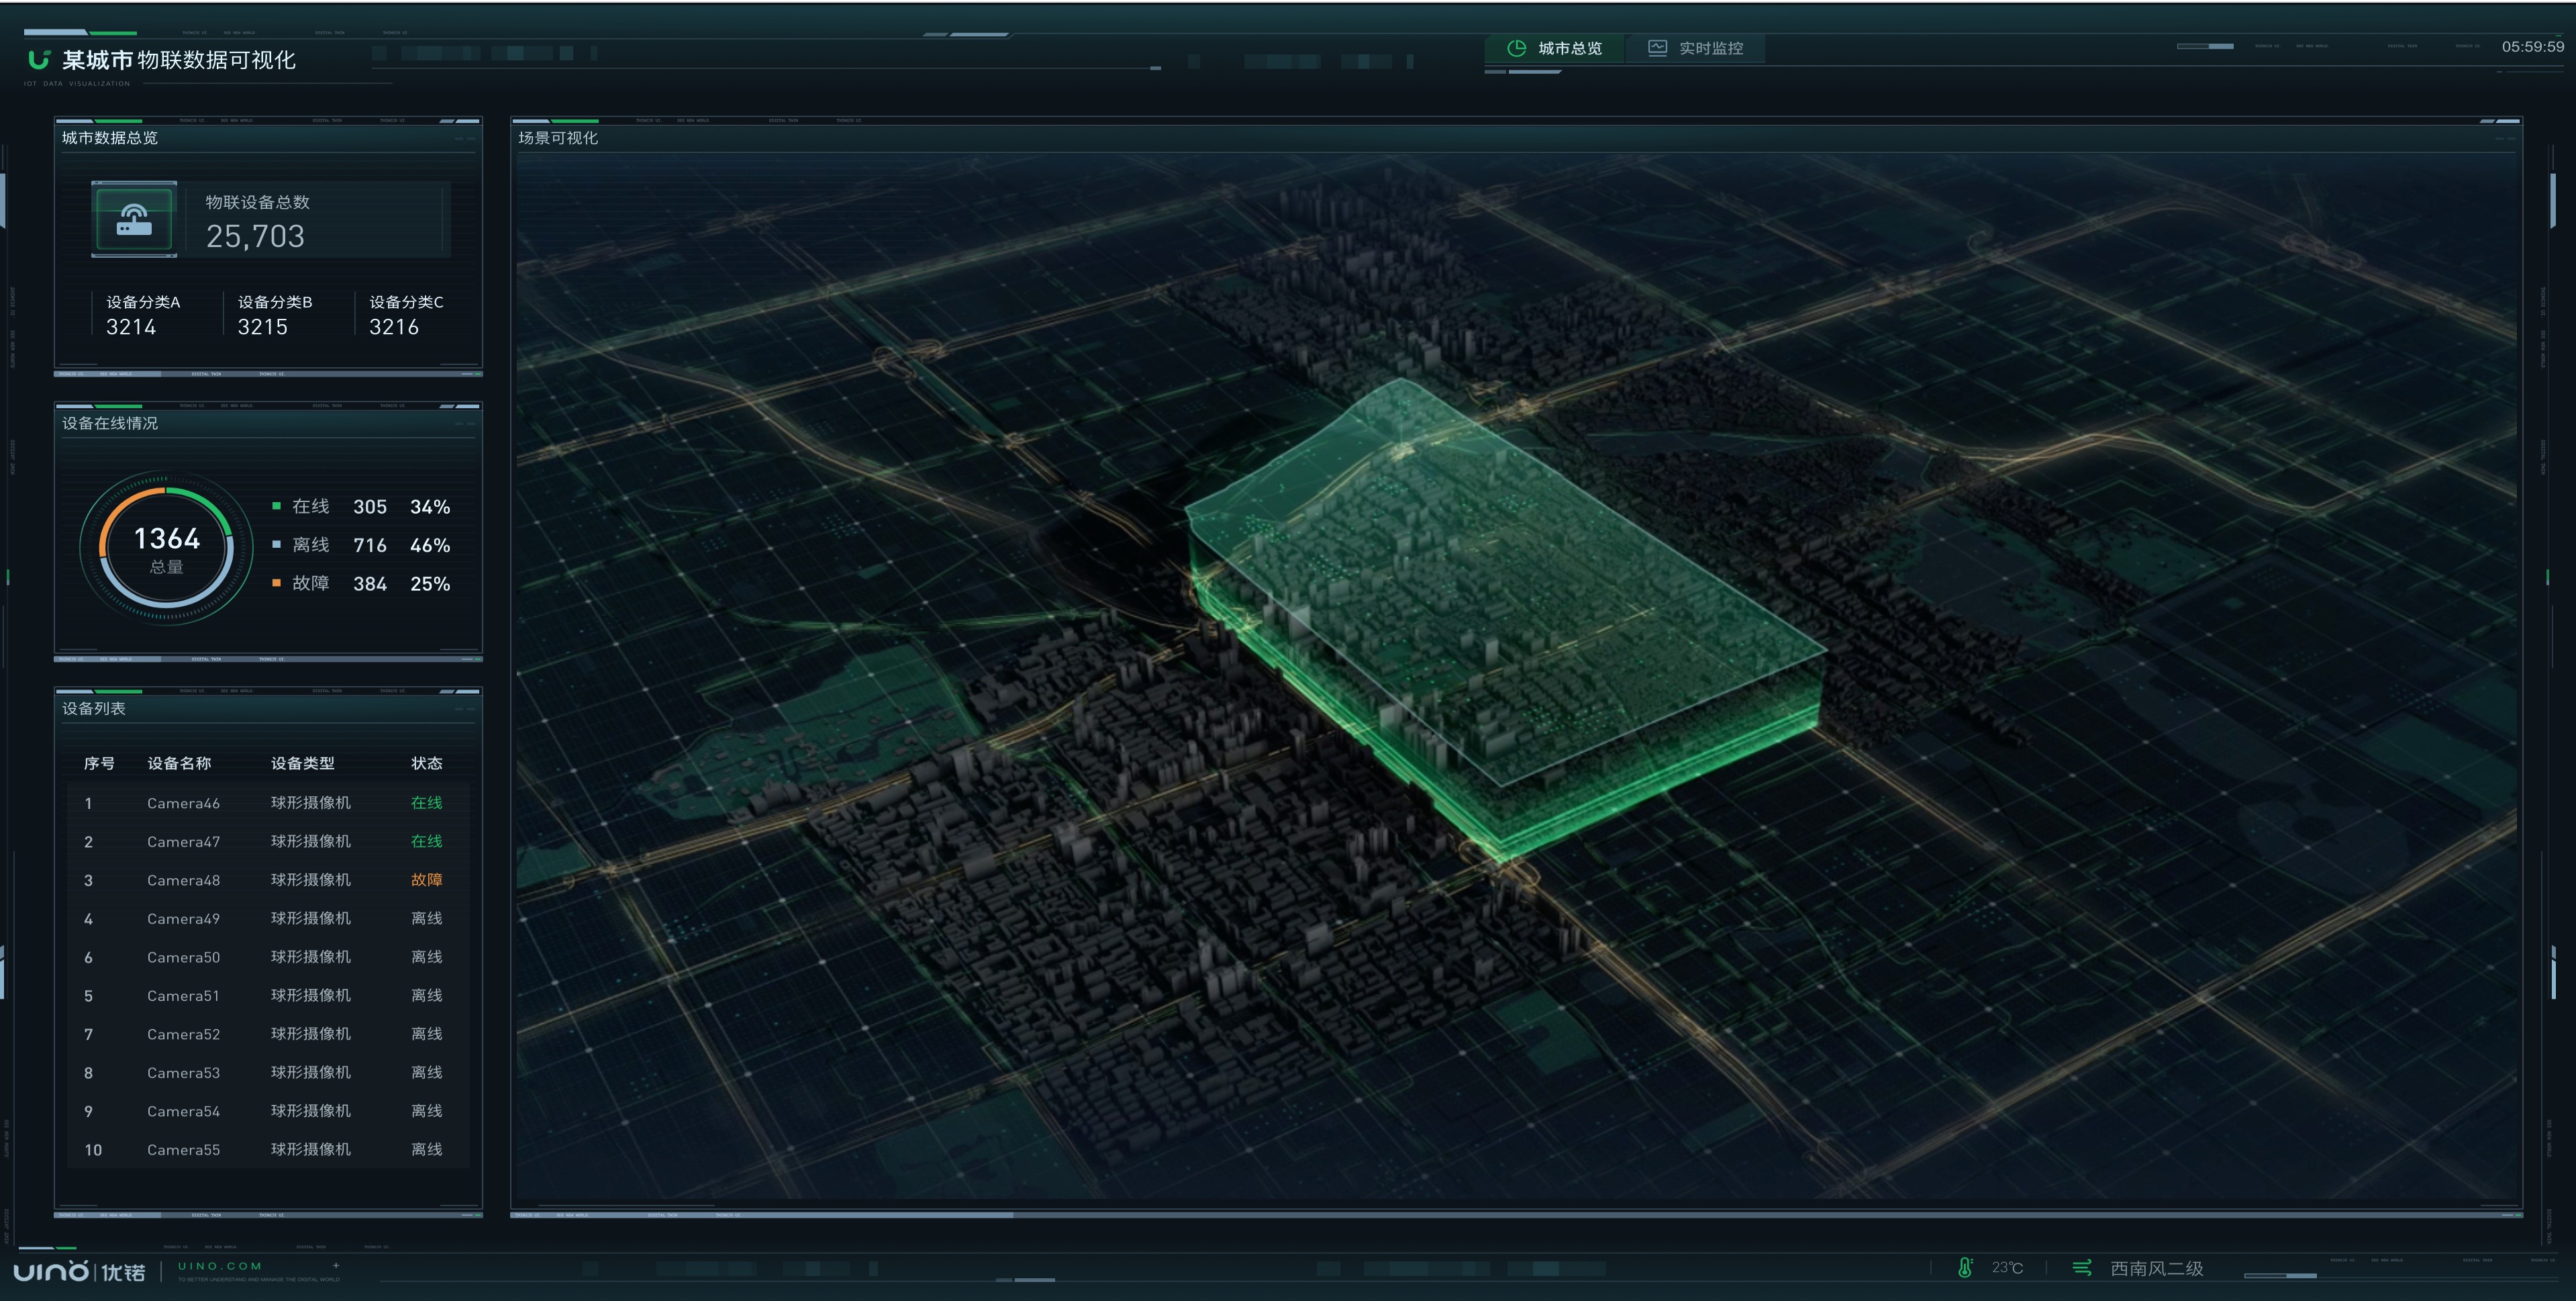
Task: Switch to the 实时监控 tab
Action: (1696, 48)
